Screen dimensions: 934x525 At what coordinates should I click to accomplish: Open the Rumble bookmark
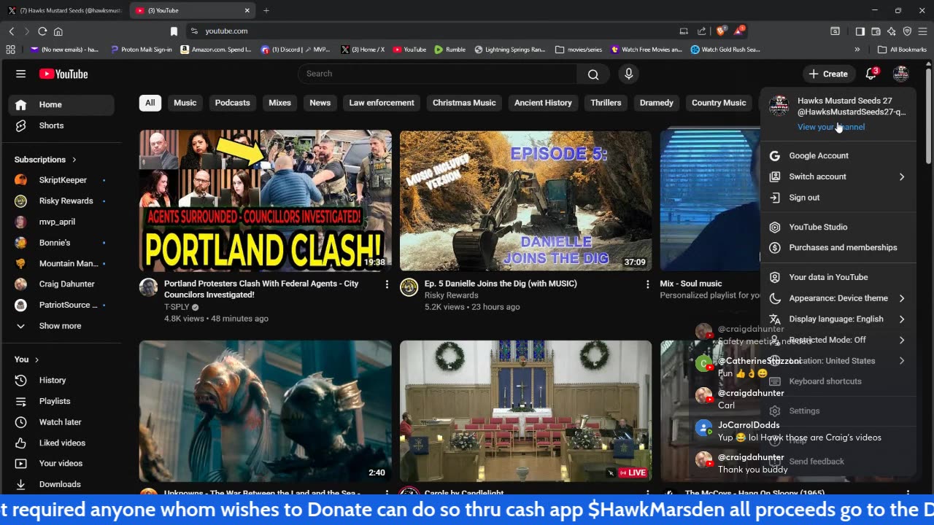click(x=449, y=50)
